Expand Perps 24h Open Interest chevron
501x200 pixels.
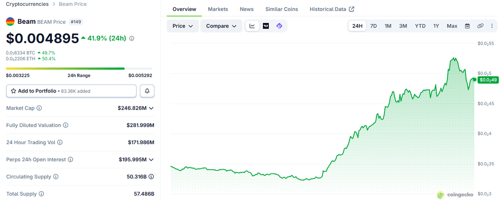pos(151,160)
